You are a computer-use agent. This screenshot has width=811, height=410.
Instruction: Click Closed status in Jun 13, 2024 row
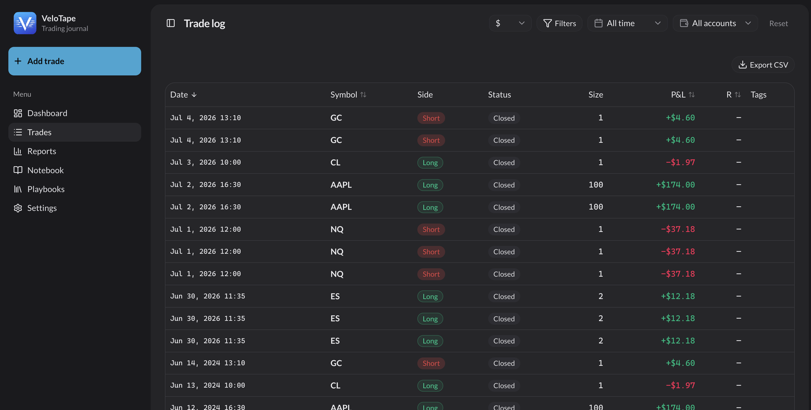(504, 386)
